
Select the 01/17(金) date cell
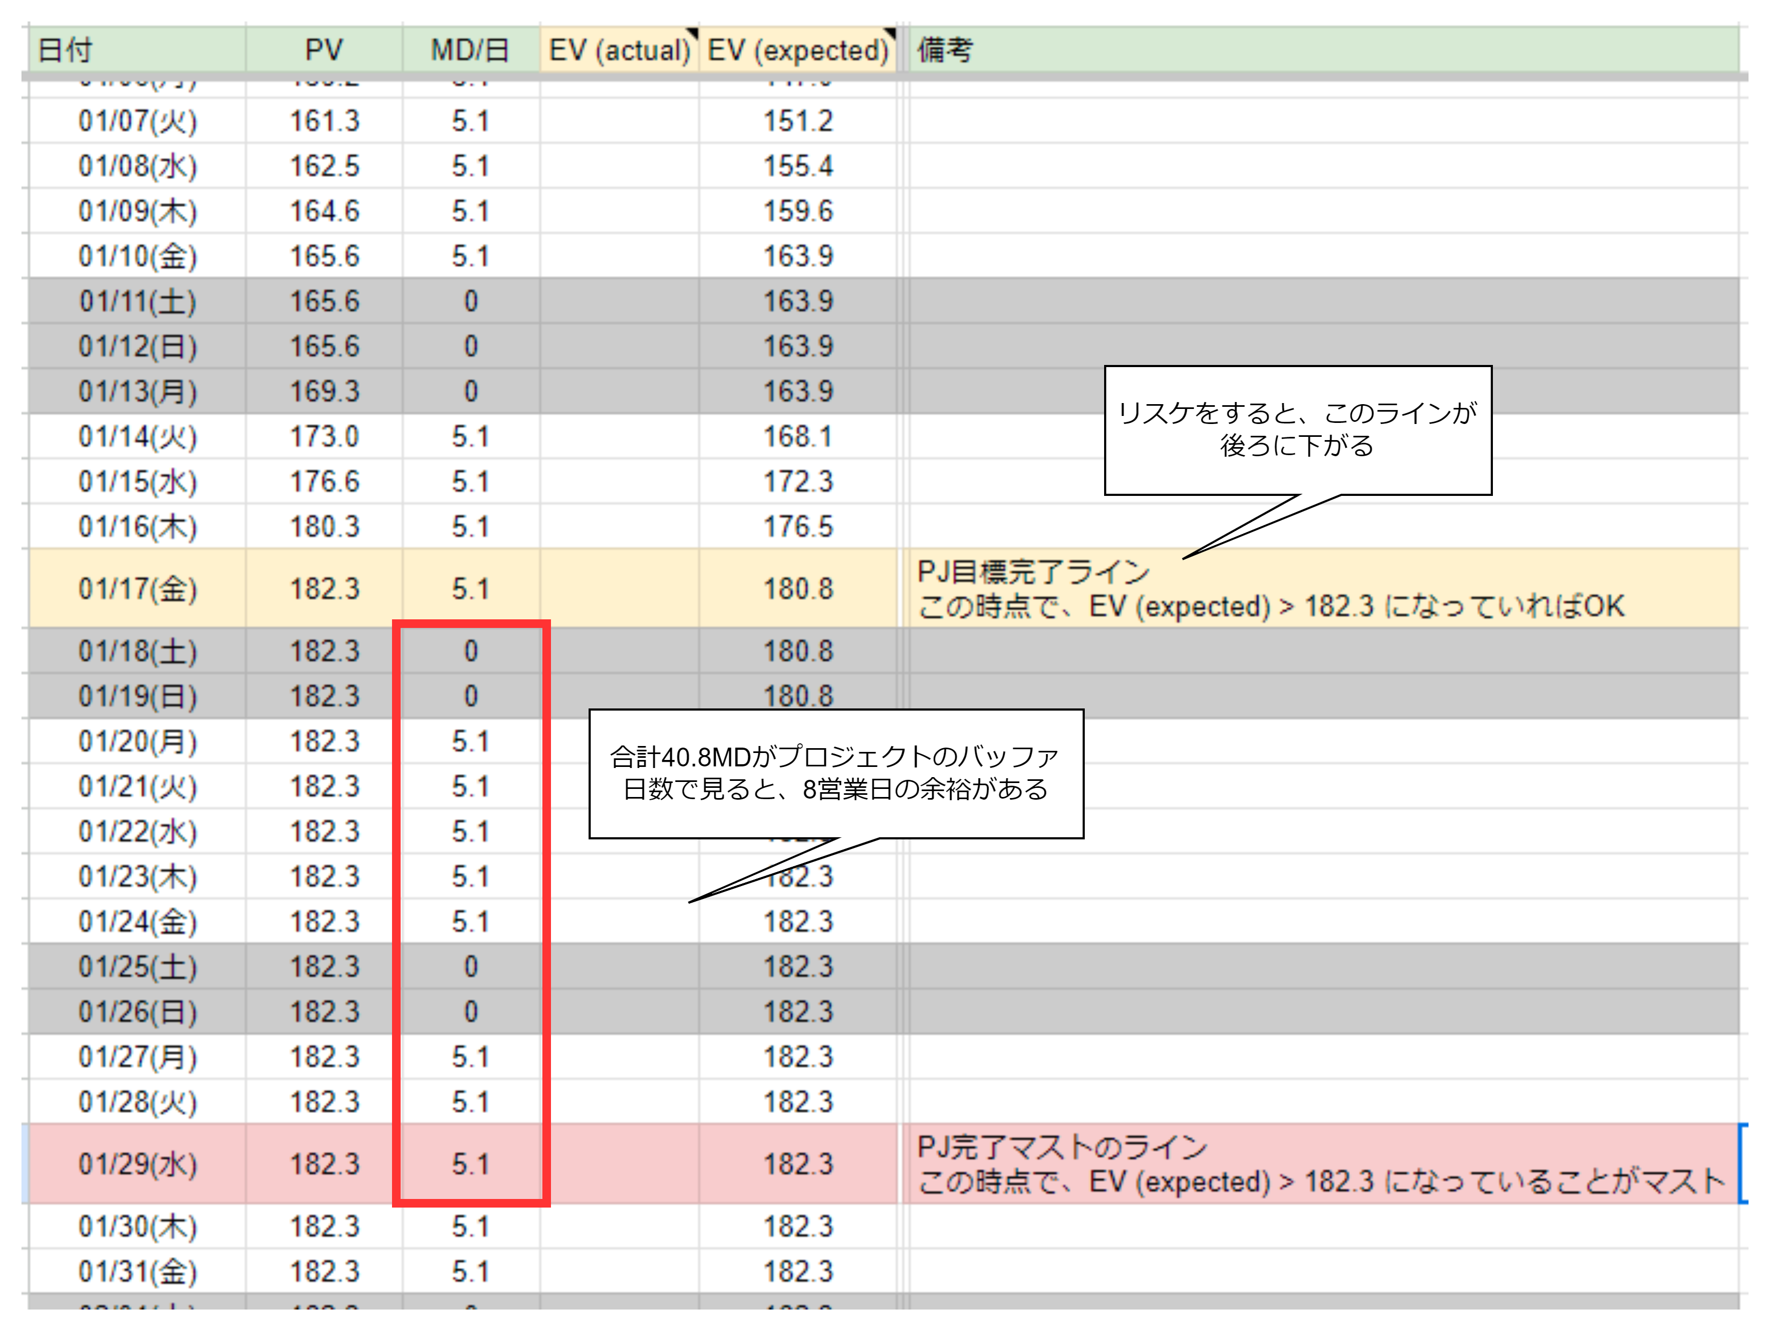pyautogui.click(x=137, y=589)
